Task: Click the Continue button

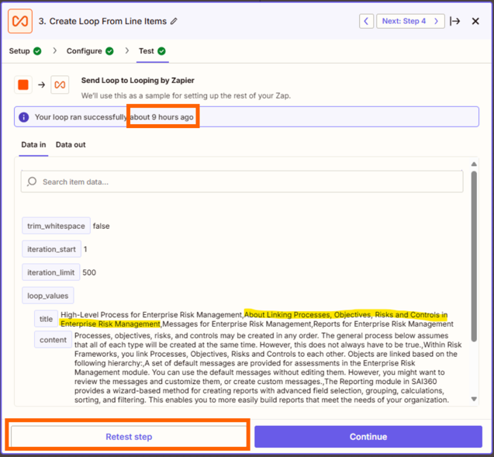Action: 368,437
